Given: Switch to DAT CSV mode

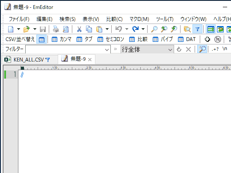Looking at the screenshot, I should [x=187, y=39].
